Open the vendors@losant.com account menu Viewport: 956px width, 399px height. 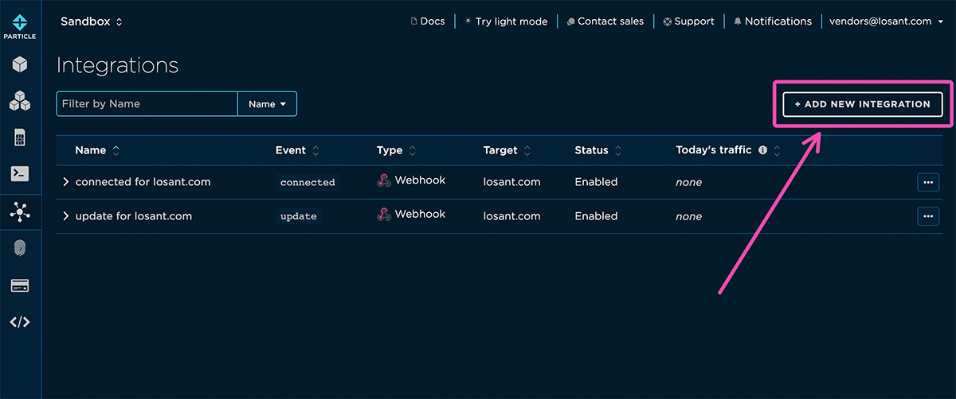click(885, 21)
